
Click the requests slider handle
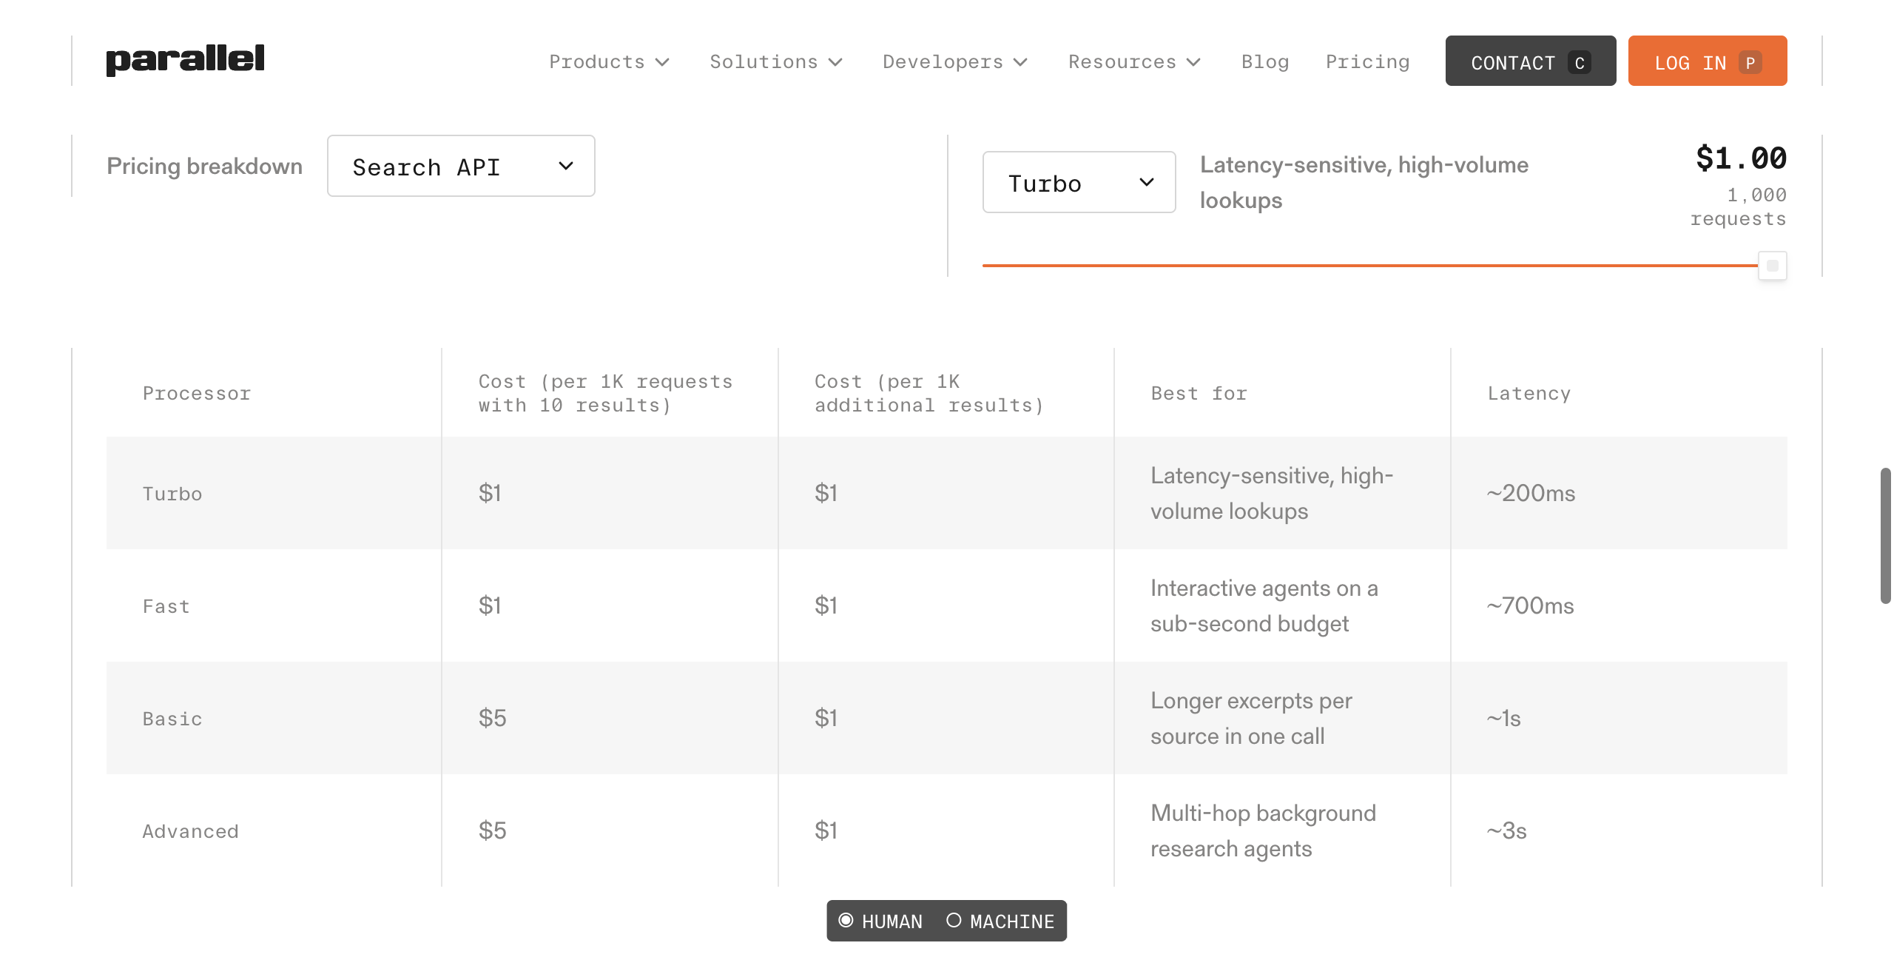[1773, 266]
